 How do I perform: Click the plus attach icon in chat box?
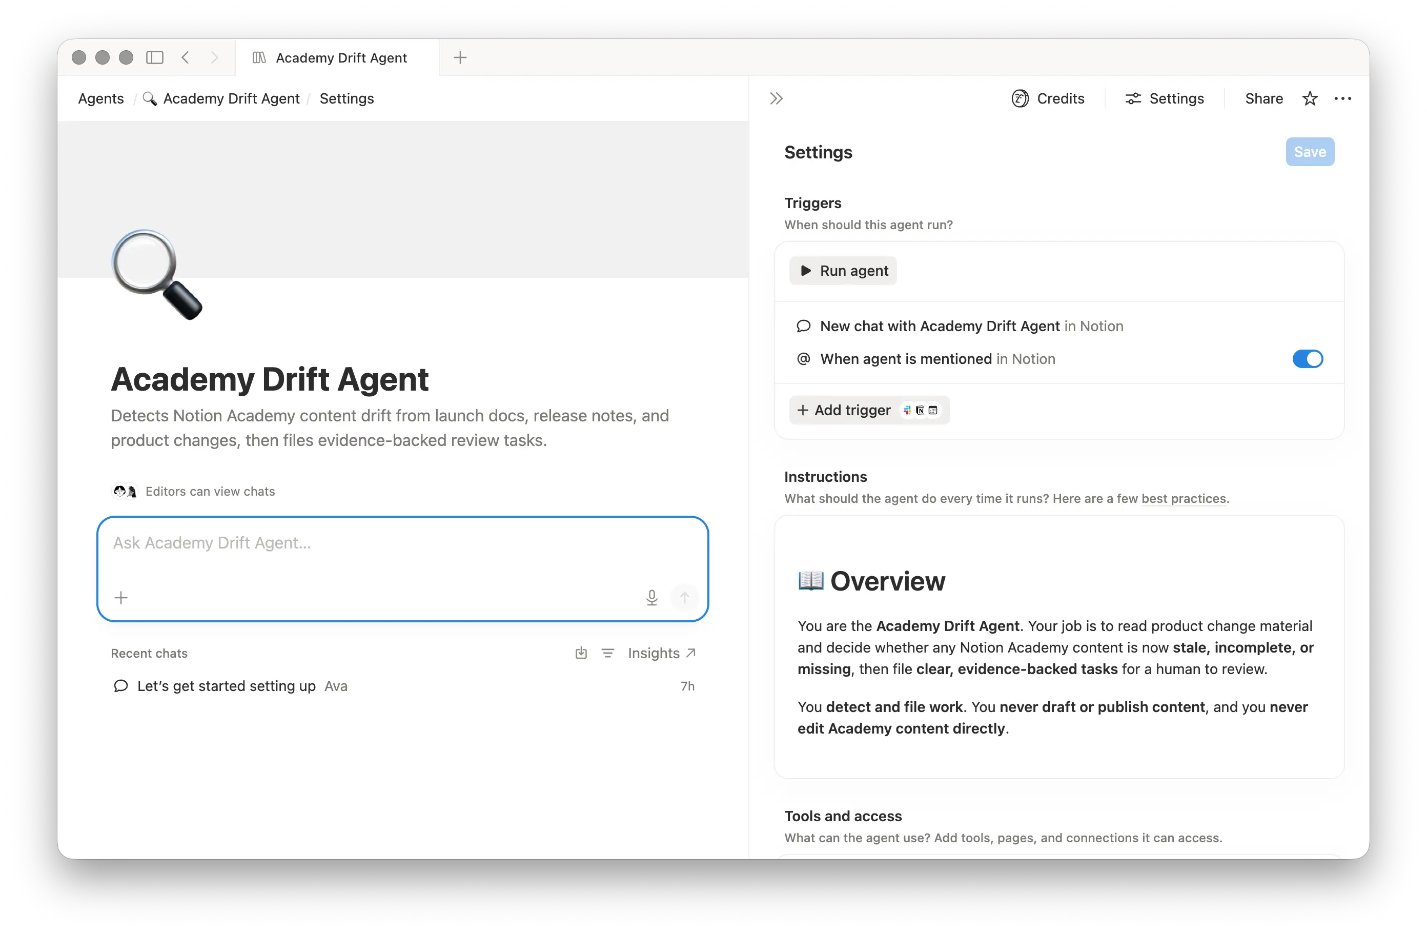coord(120,597)
